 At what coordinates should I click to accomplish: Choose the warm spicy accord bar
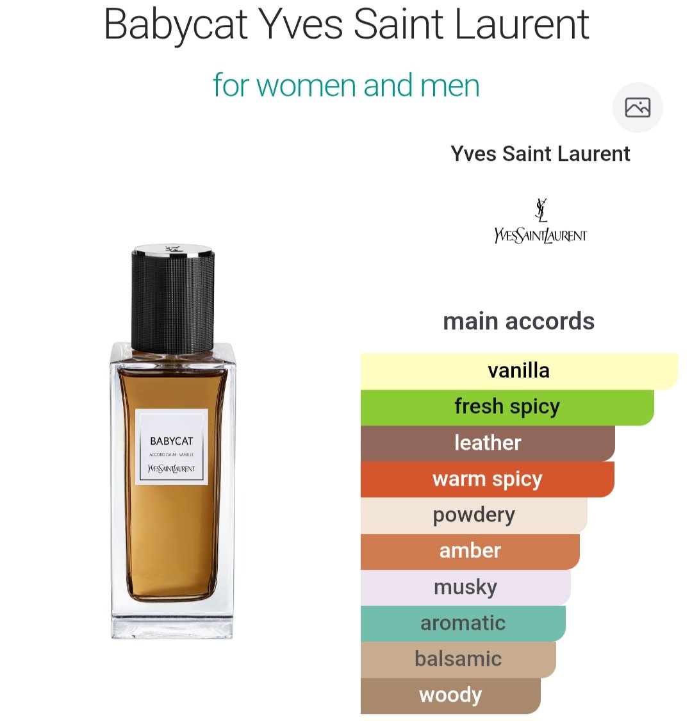click(x=488, y=479)
